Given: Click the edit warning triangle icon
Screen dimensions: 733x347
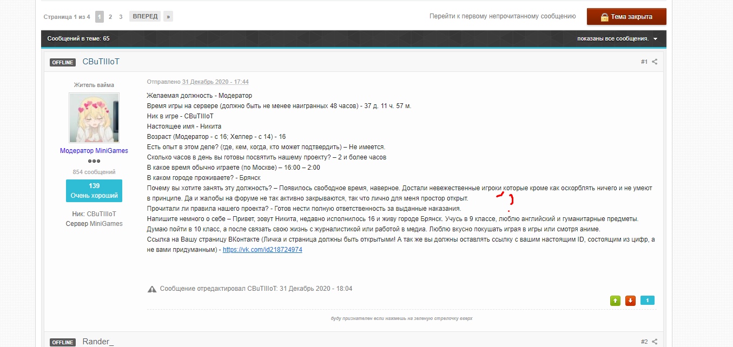Looking at the screenshot, I should pos(152,289).
